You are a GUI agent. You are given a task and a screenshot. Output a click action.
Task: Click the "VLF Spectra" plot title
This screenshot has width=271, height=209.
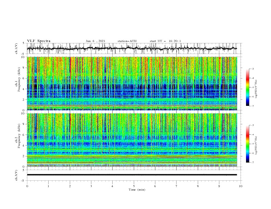[39, 41]
